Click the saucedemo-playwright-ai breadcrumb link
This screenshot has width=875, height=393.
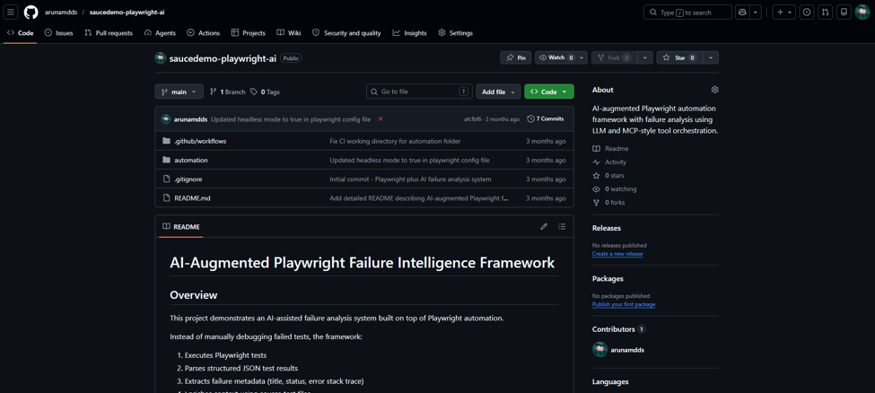[127, 12]
